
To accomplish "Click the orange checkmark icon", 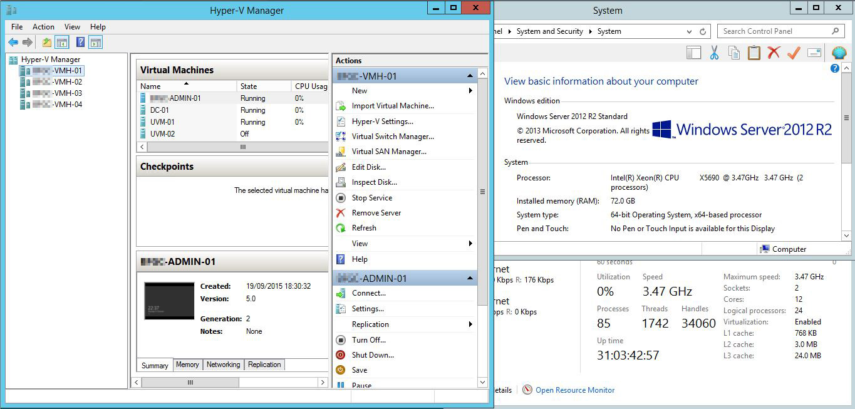I will 794,53.
